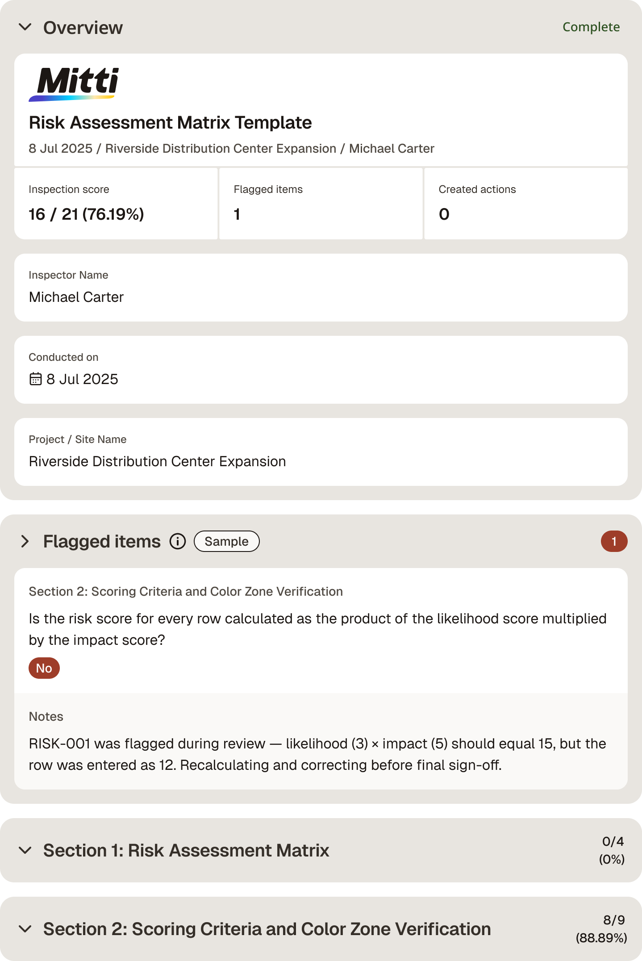Open the Inspection score card
This screenshot has height=961, width=642.
pos(116,204)
